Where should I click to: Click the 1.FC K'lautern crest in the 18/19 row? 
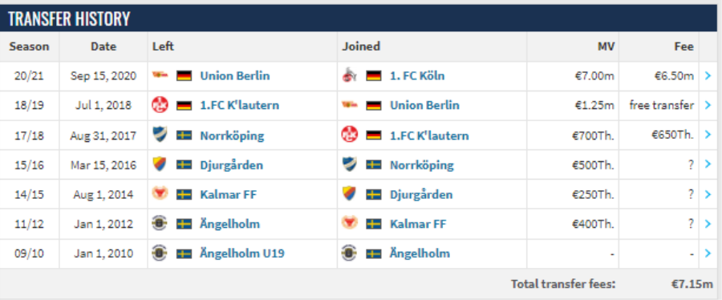(160, 105)
